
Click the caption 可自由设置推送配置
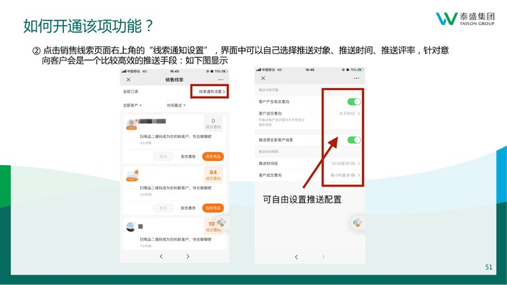(302, 200)
